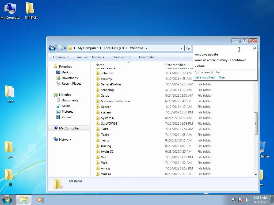
Task: Click the 'system' folder name
Action: 106,112
